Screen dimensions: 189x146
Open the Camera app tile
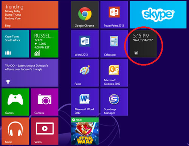point(45,102)
